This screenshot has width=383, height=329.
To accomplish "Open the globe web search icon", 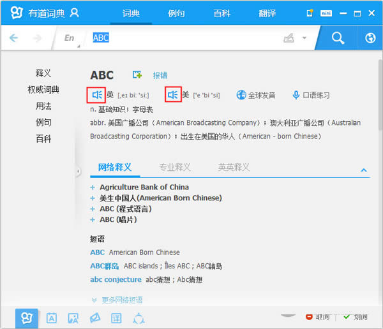I will 370,38.
